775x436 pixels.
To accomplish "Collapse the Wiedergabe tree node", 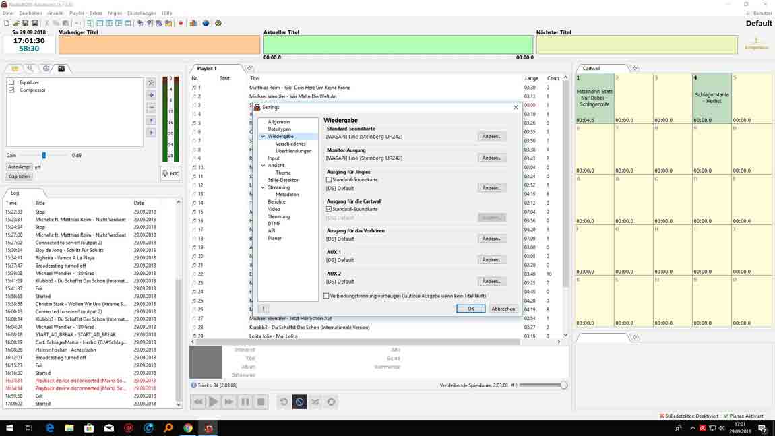I will tap(263, 137).
